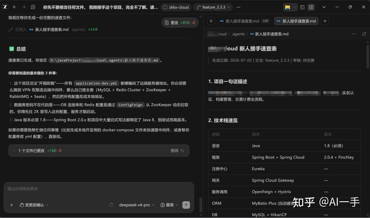
Task: Open project in file explorer folder icon
Action: [x=287, y=7]
